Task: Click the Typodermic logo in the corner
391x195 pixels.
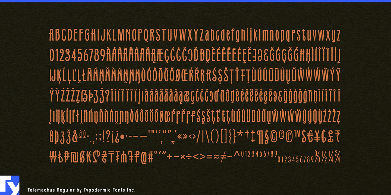Action: [x=10, y=185]
